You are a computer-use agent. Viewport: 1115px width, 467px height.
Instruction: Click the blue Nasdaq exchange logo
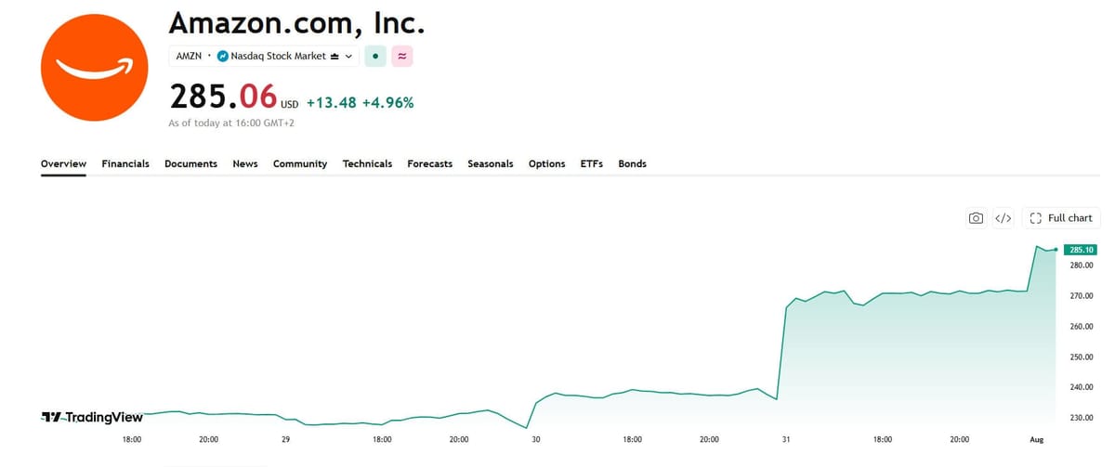222,57
